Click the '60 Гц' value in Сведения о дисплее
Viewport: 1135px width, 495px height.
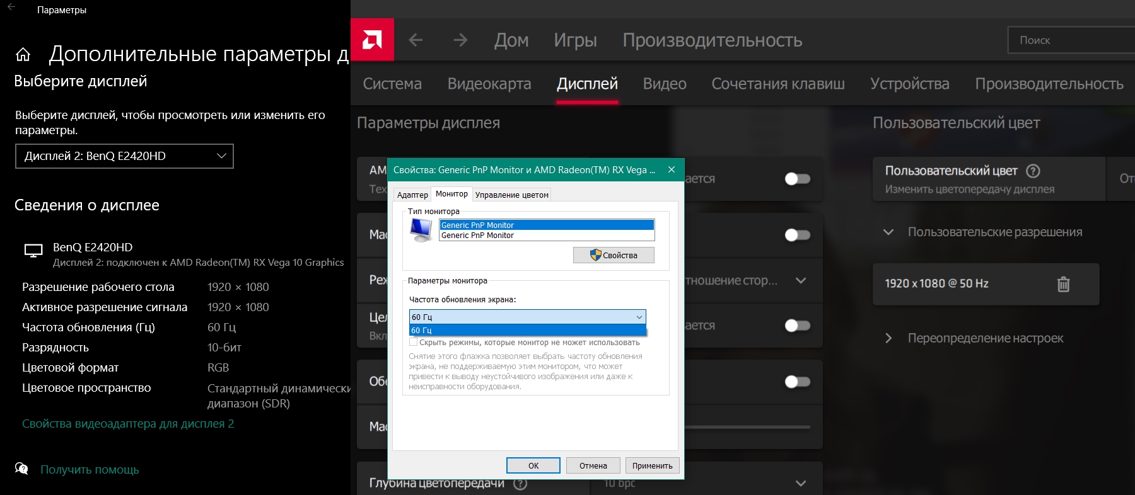click(222, 327)
